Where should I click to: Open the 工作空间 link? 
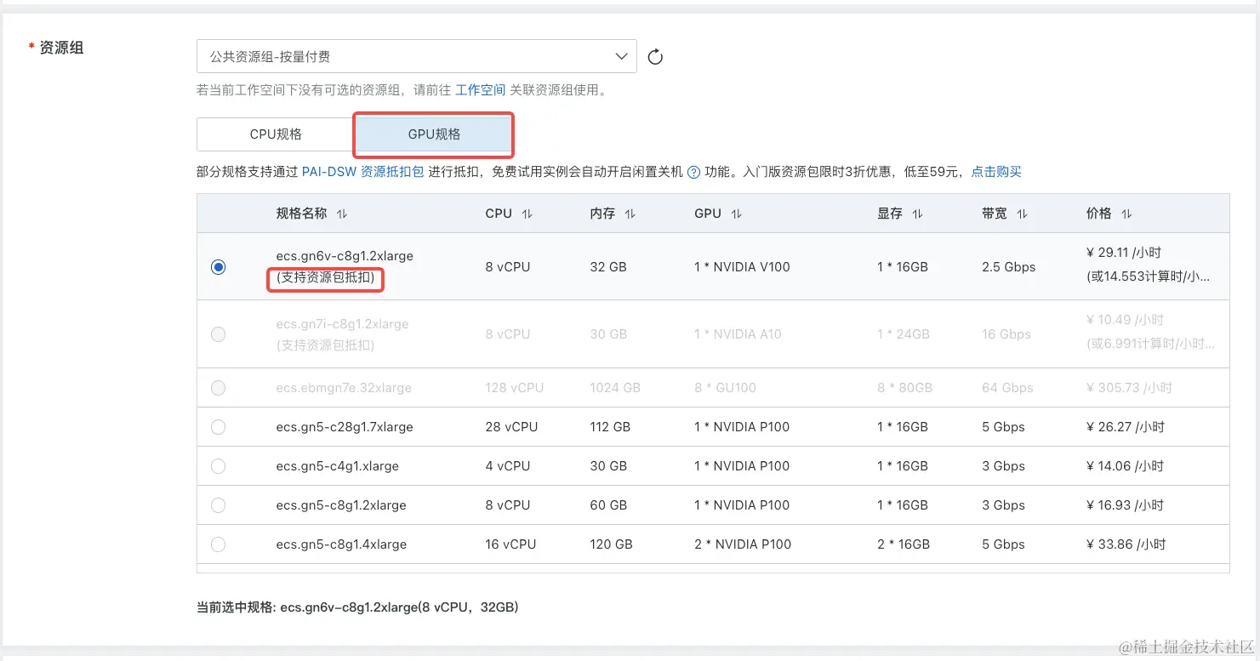[x=481, y=90]
